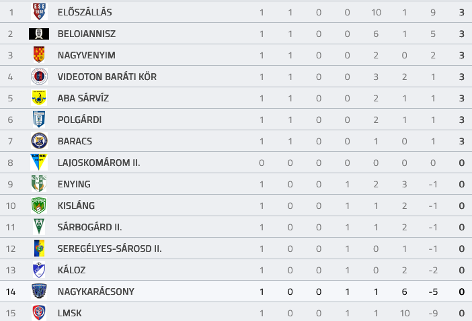
Task: Click the Baracs round badge
Action: [39, 140]
